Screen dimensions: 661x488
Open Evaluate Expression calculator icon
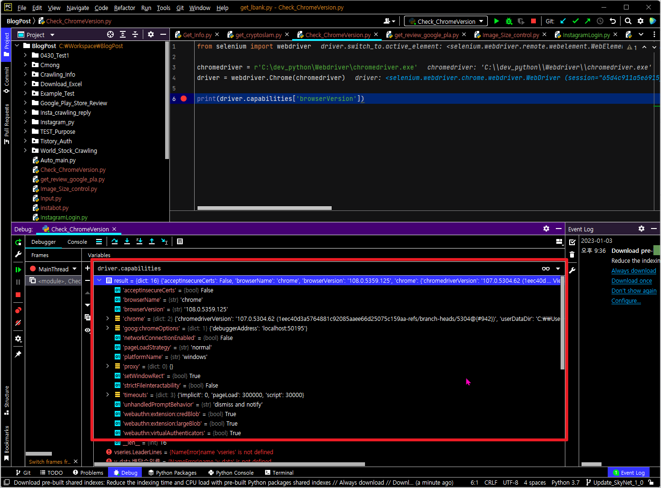coord(180,241)
